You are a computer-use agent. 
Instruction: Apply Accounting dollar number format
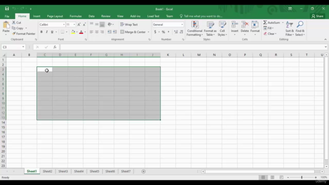155,32
